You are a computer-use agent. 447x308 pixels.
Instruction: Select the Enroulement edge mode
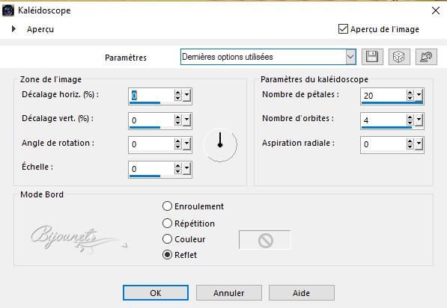167,206
